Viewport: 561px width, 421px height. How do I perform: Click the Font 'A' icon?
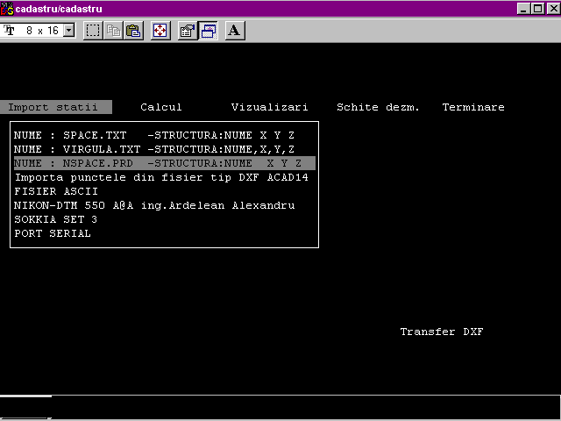(234, 31)
